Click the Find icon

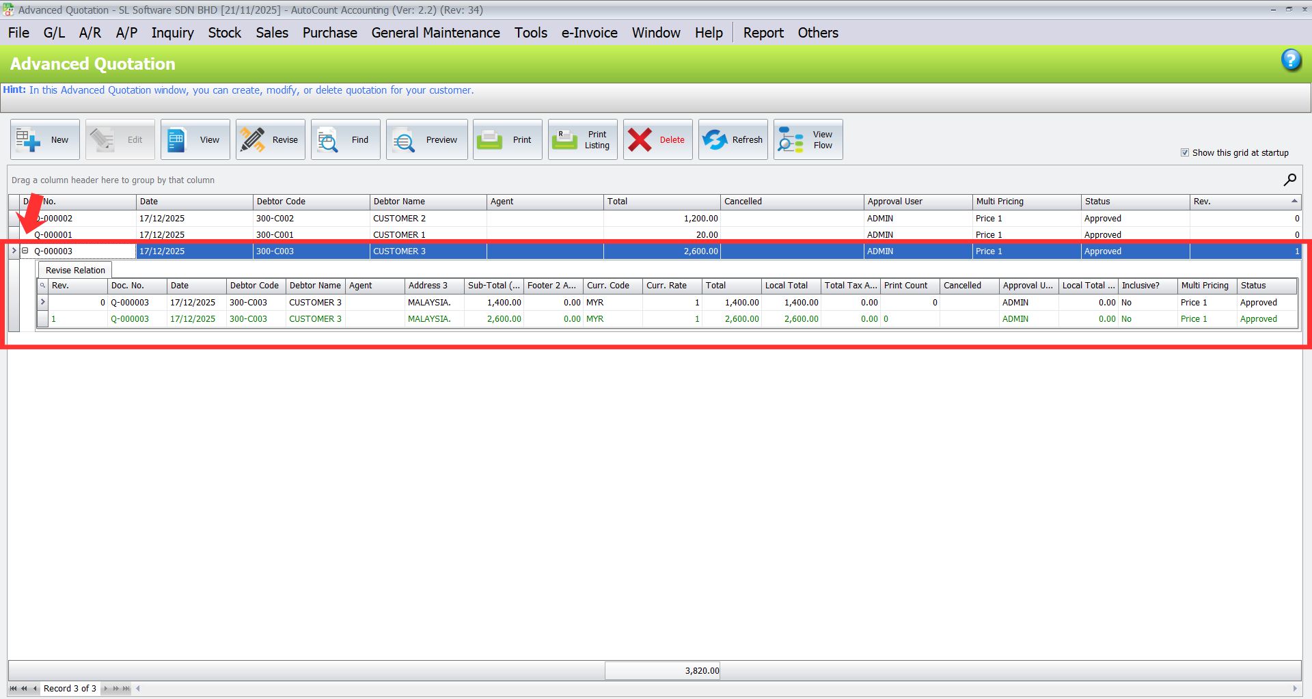pos(345,139)
